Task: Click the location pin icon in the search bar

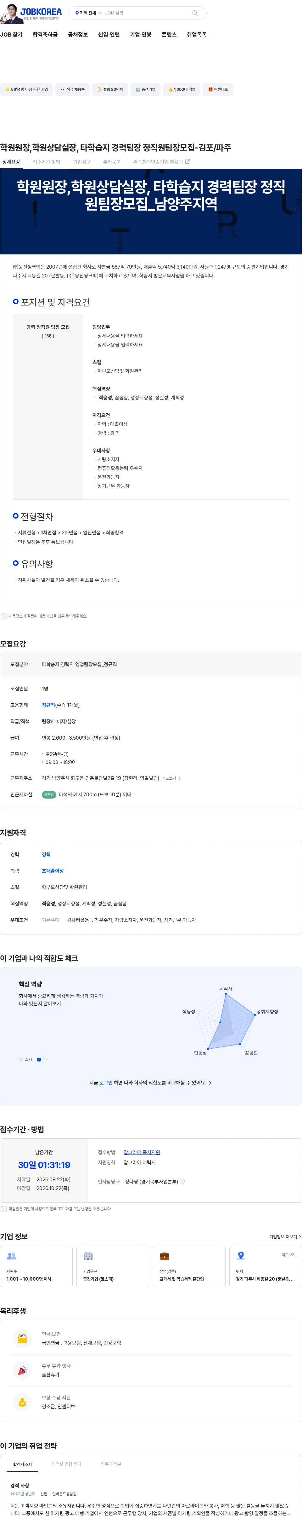Action: point(77,13)
